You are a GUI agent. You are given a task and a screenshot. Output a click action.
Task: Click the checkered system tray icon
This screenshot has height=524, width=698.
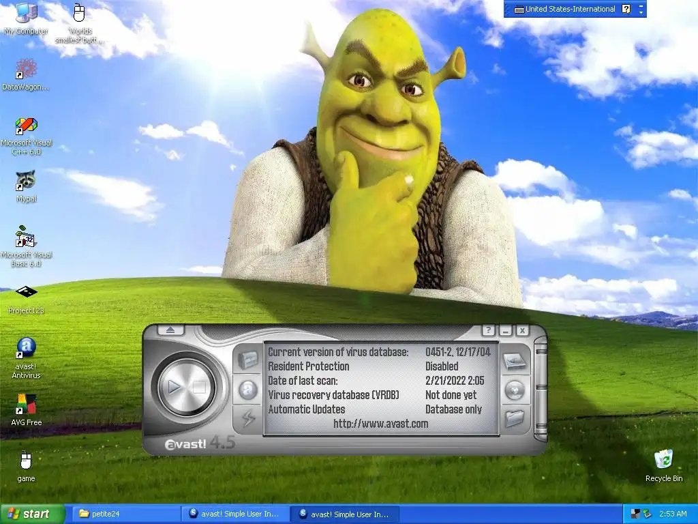click(635, 514)
